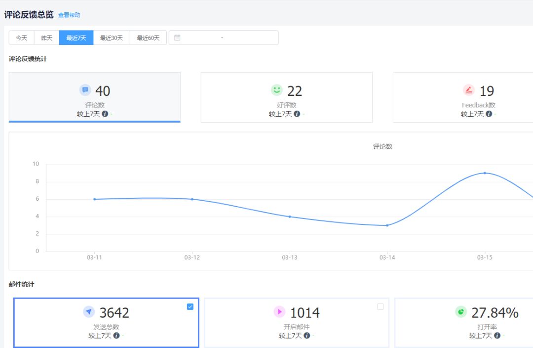Select the 好评数 statistics card

286,97
